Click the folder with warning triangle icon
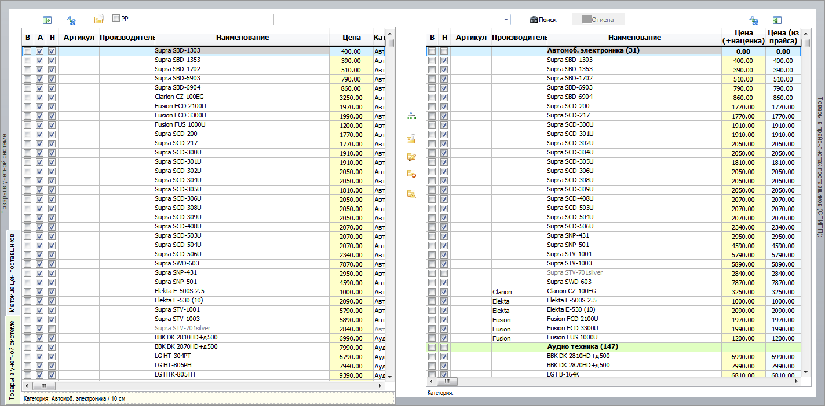This screenshot has width=825, height=406. click(x=411, y=194)
